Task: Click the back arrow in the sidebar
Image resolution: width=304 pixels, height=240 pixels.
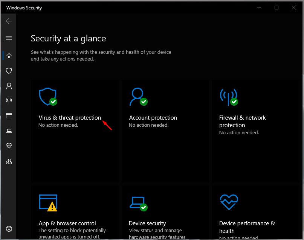Action: [9, 21]
